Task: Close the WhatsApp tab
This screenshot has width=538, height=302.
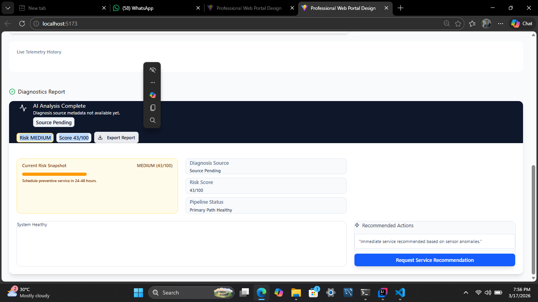Action: tap(198, 8)
